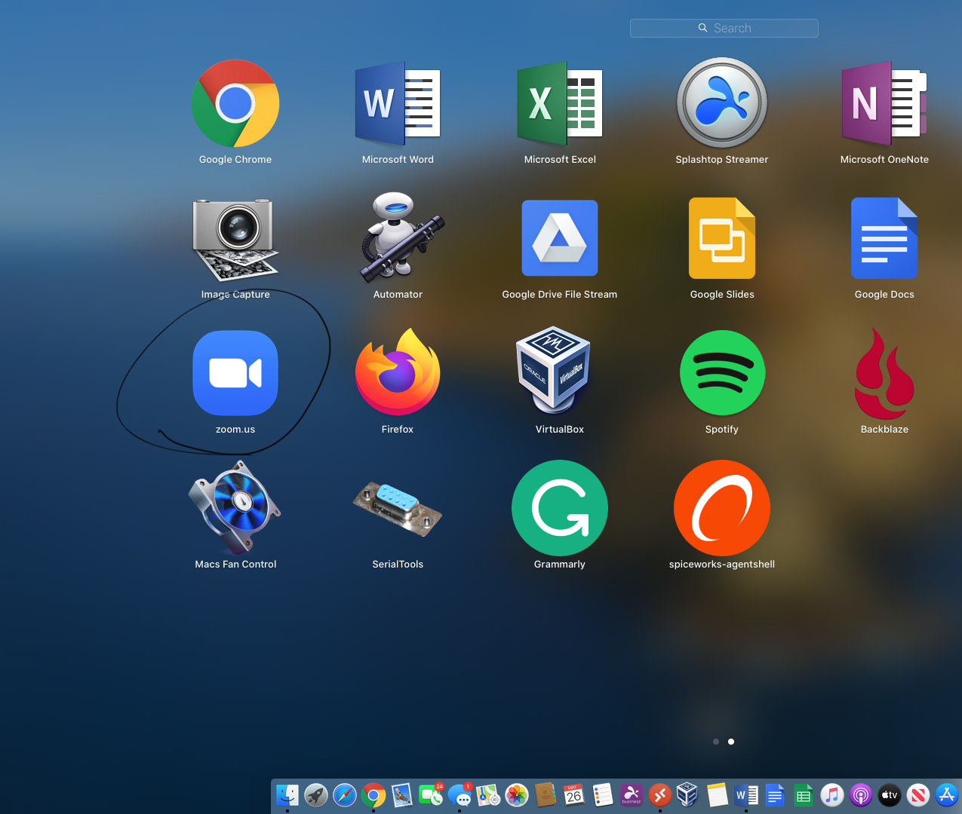This screenshot has height=814, width=962.
Task: Open Apple TV in the Dock
Action: 890,794
